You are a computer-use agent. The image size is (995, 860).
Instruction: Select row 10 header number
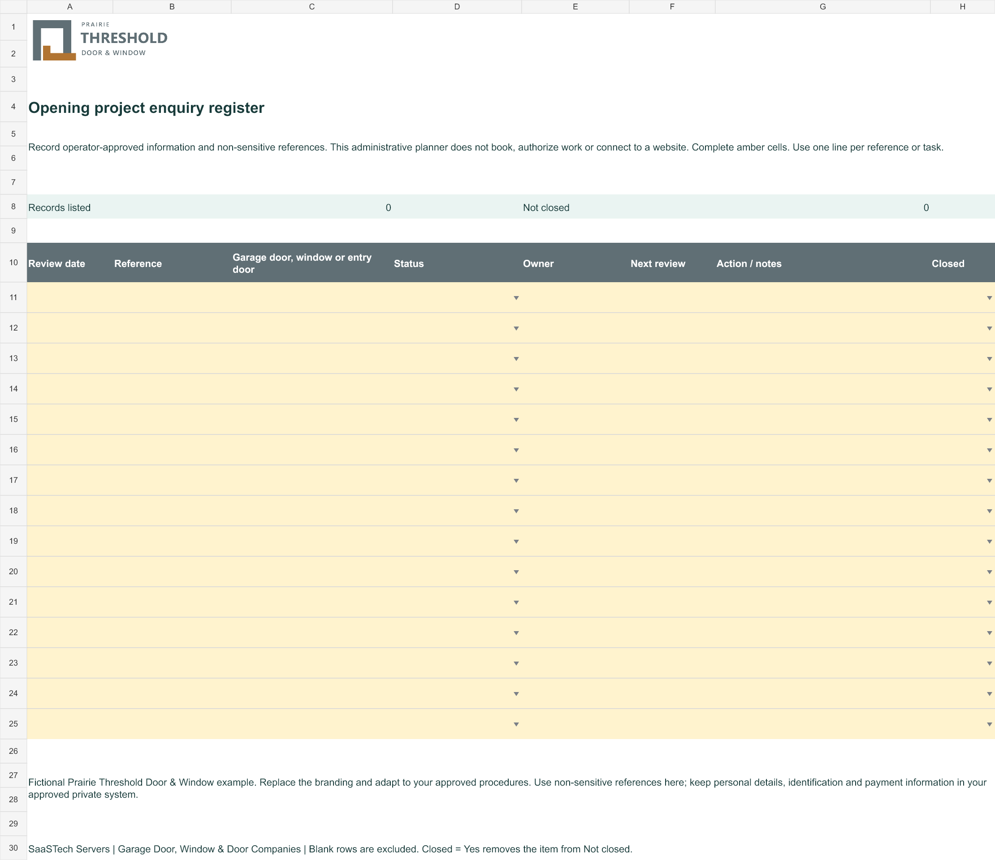(13, 262)
